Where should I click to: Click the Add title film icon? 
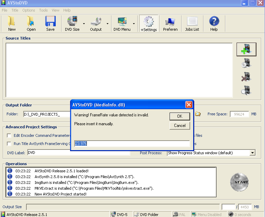pyautogui.click(x=247, y=49)
